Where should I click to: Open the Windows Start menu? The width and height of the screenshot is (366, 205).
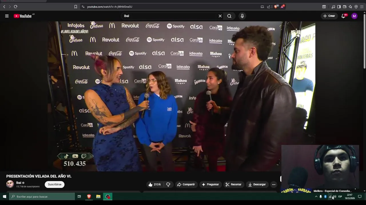click(4, 196)
